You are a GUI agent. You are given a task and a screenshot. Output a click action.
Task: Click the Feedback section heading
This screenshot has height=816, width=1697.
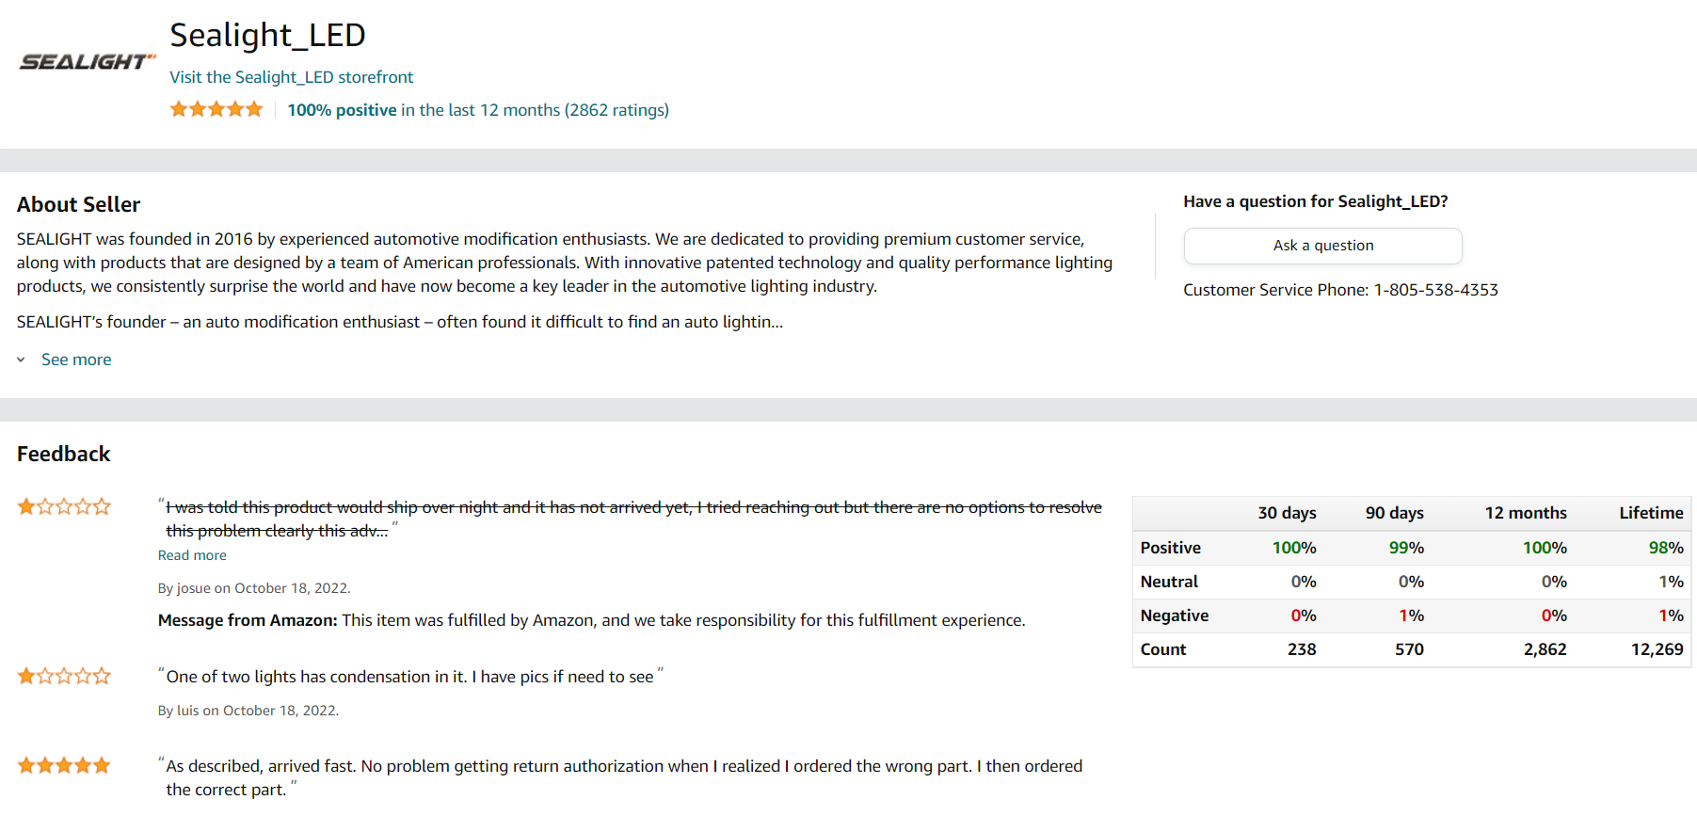click(64, 454)
